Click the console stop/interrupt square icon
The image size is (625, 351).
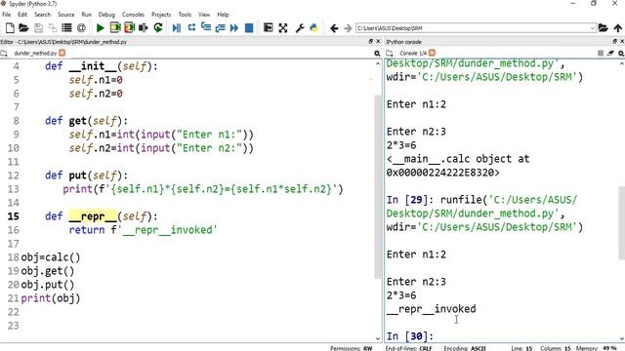601,53
